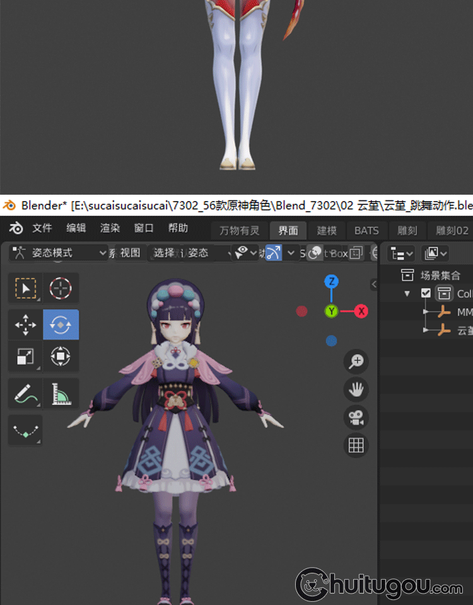The image size is (473, 605).
Task: Click the negative Z axis blue dot
Action: (x=331, y=341)
